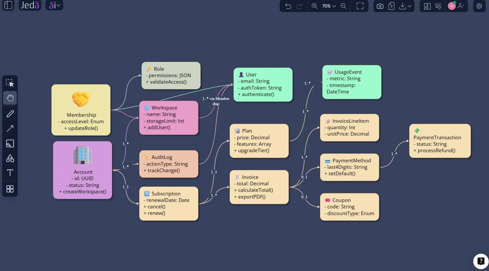Expand the download options chevron

pos(409,6)
